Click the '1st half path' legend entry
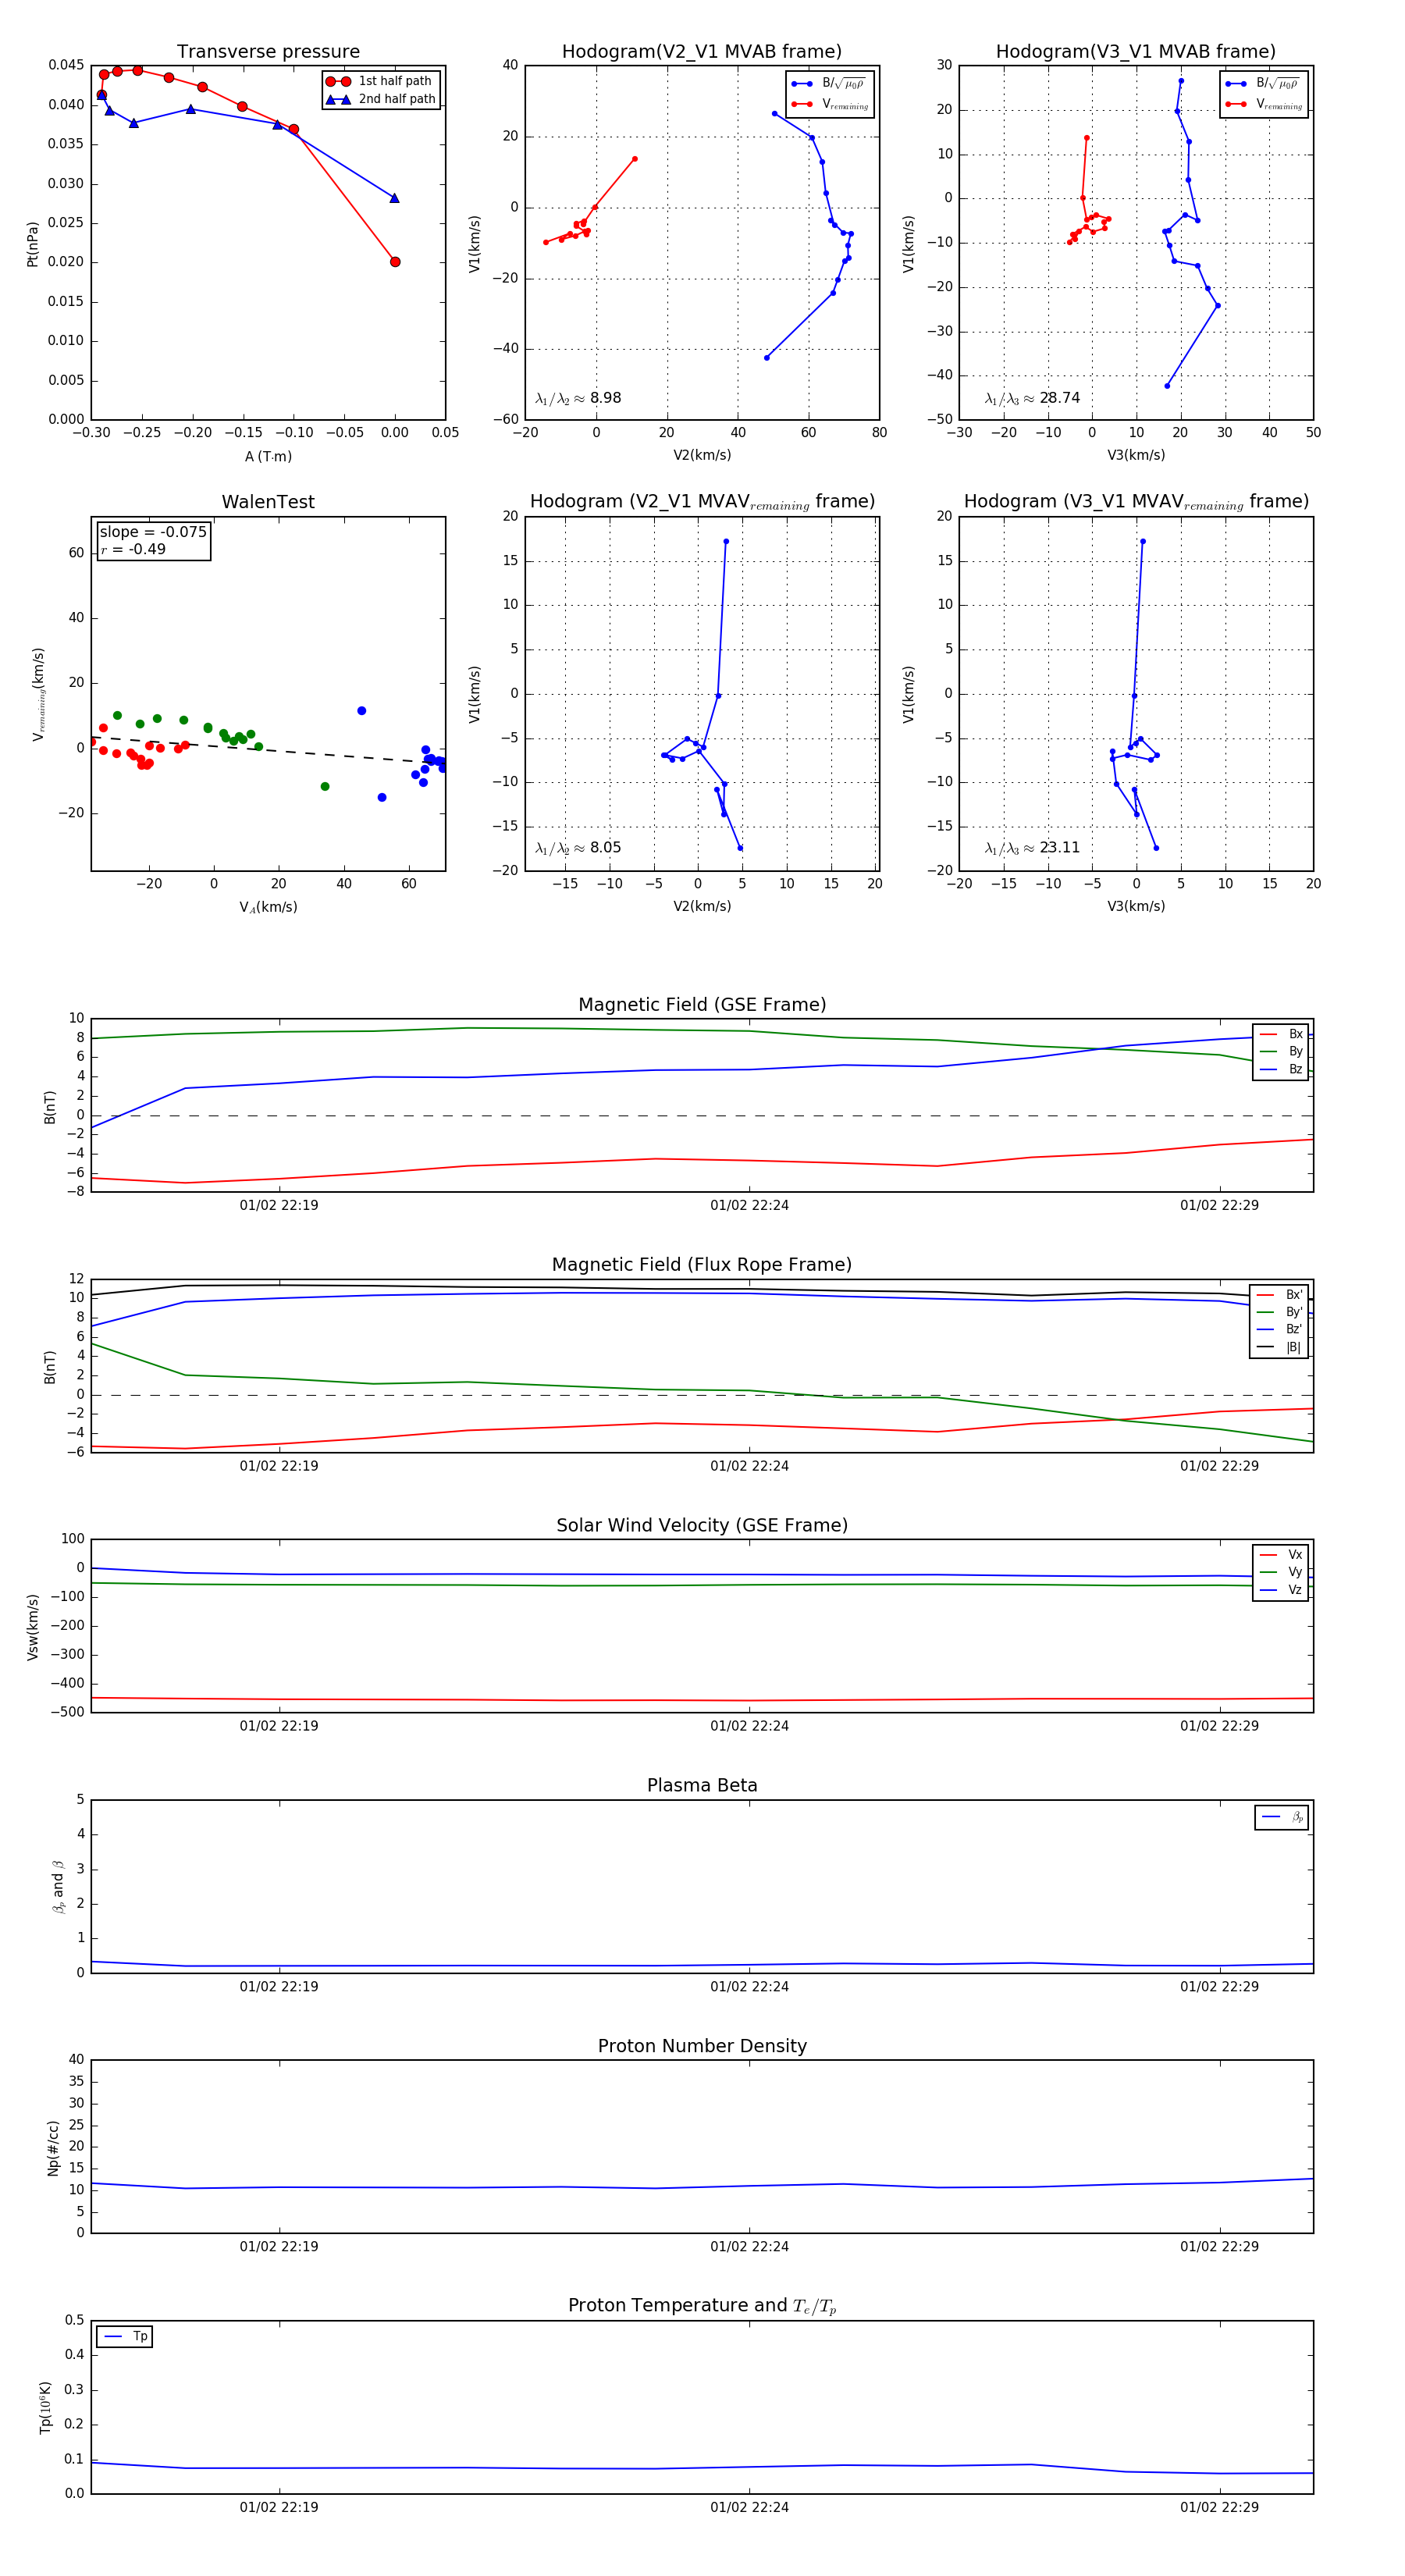Image resolution: width=1405 pixels, height=2576 pixels. coord(380,81)
